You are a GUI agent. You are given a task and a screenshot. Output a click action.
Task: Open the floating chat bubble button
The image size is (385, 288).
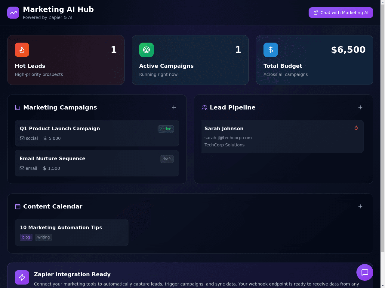365,272
